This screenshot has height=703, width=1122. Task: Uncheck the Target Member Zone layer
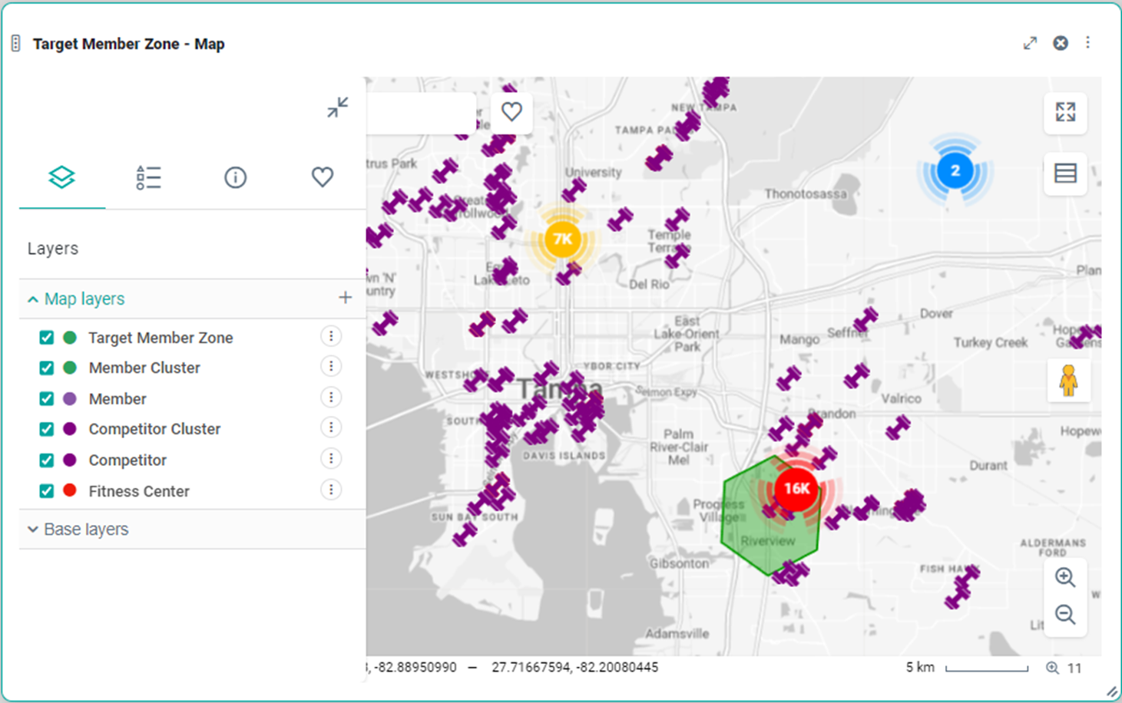(47, 338)
